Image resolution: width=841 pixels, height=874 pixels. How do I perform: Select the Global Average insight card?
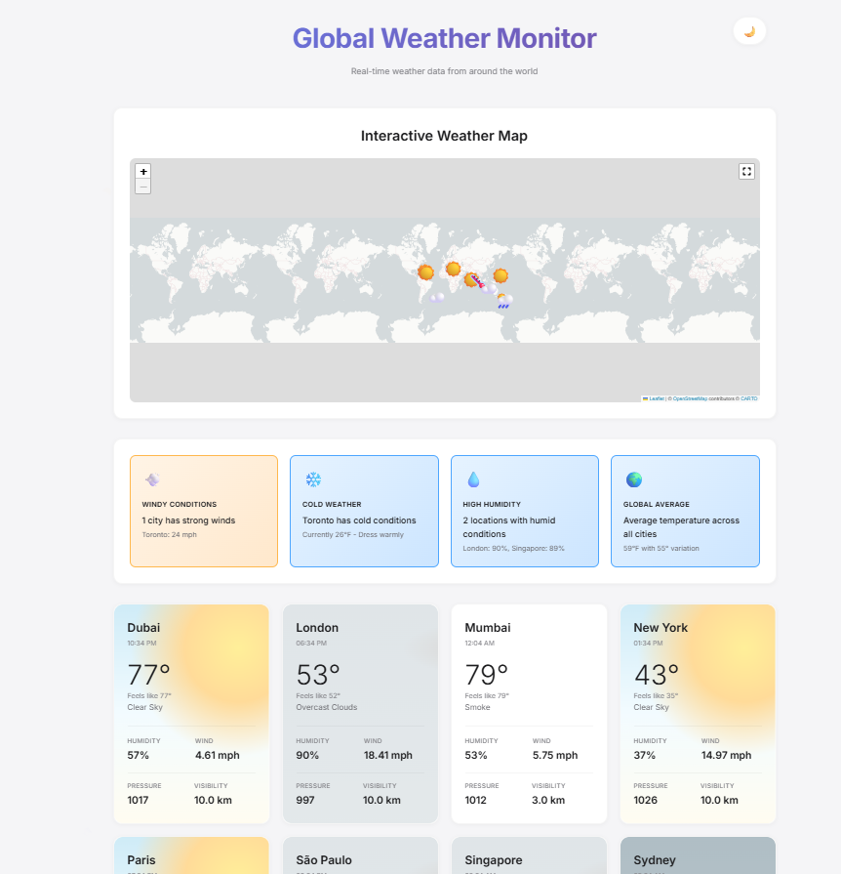[x=685, y=511]
